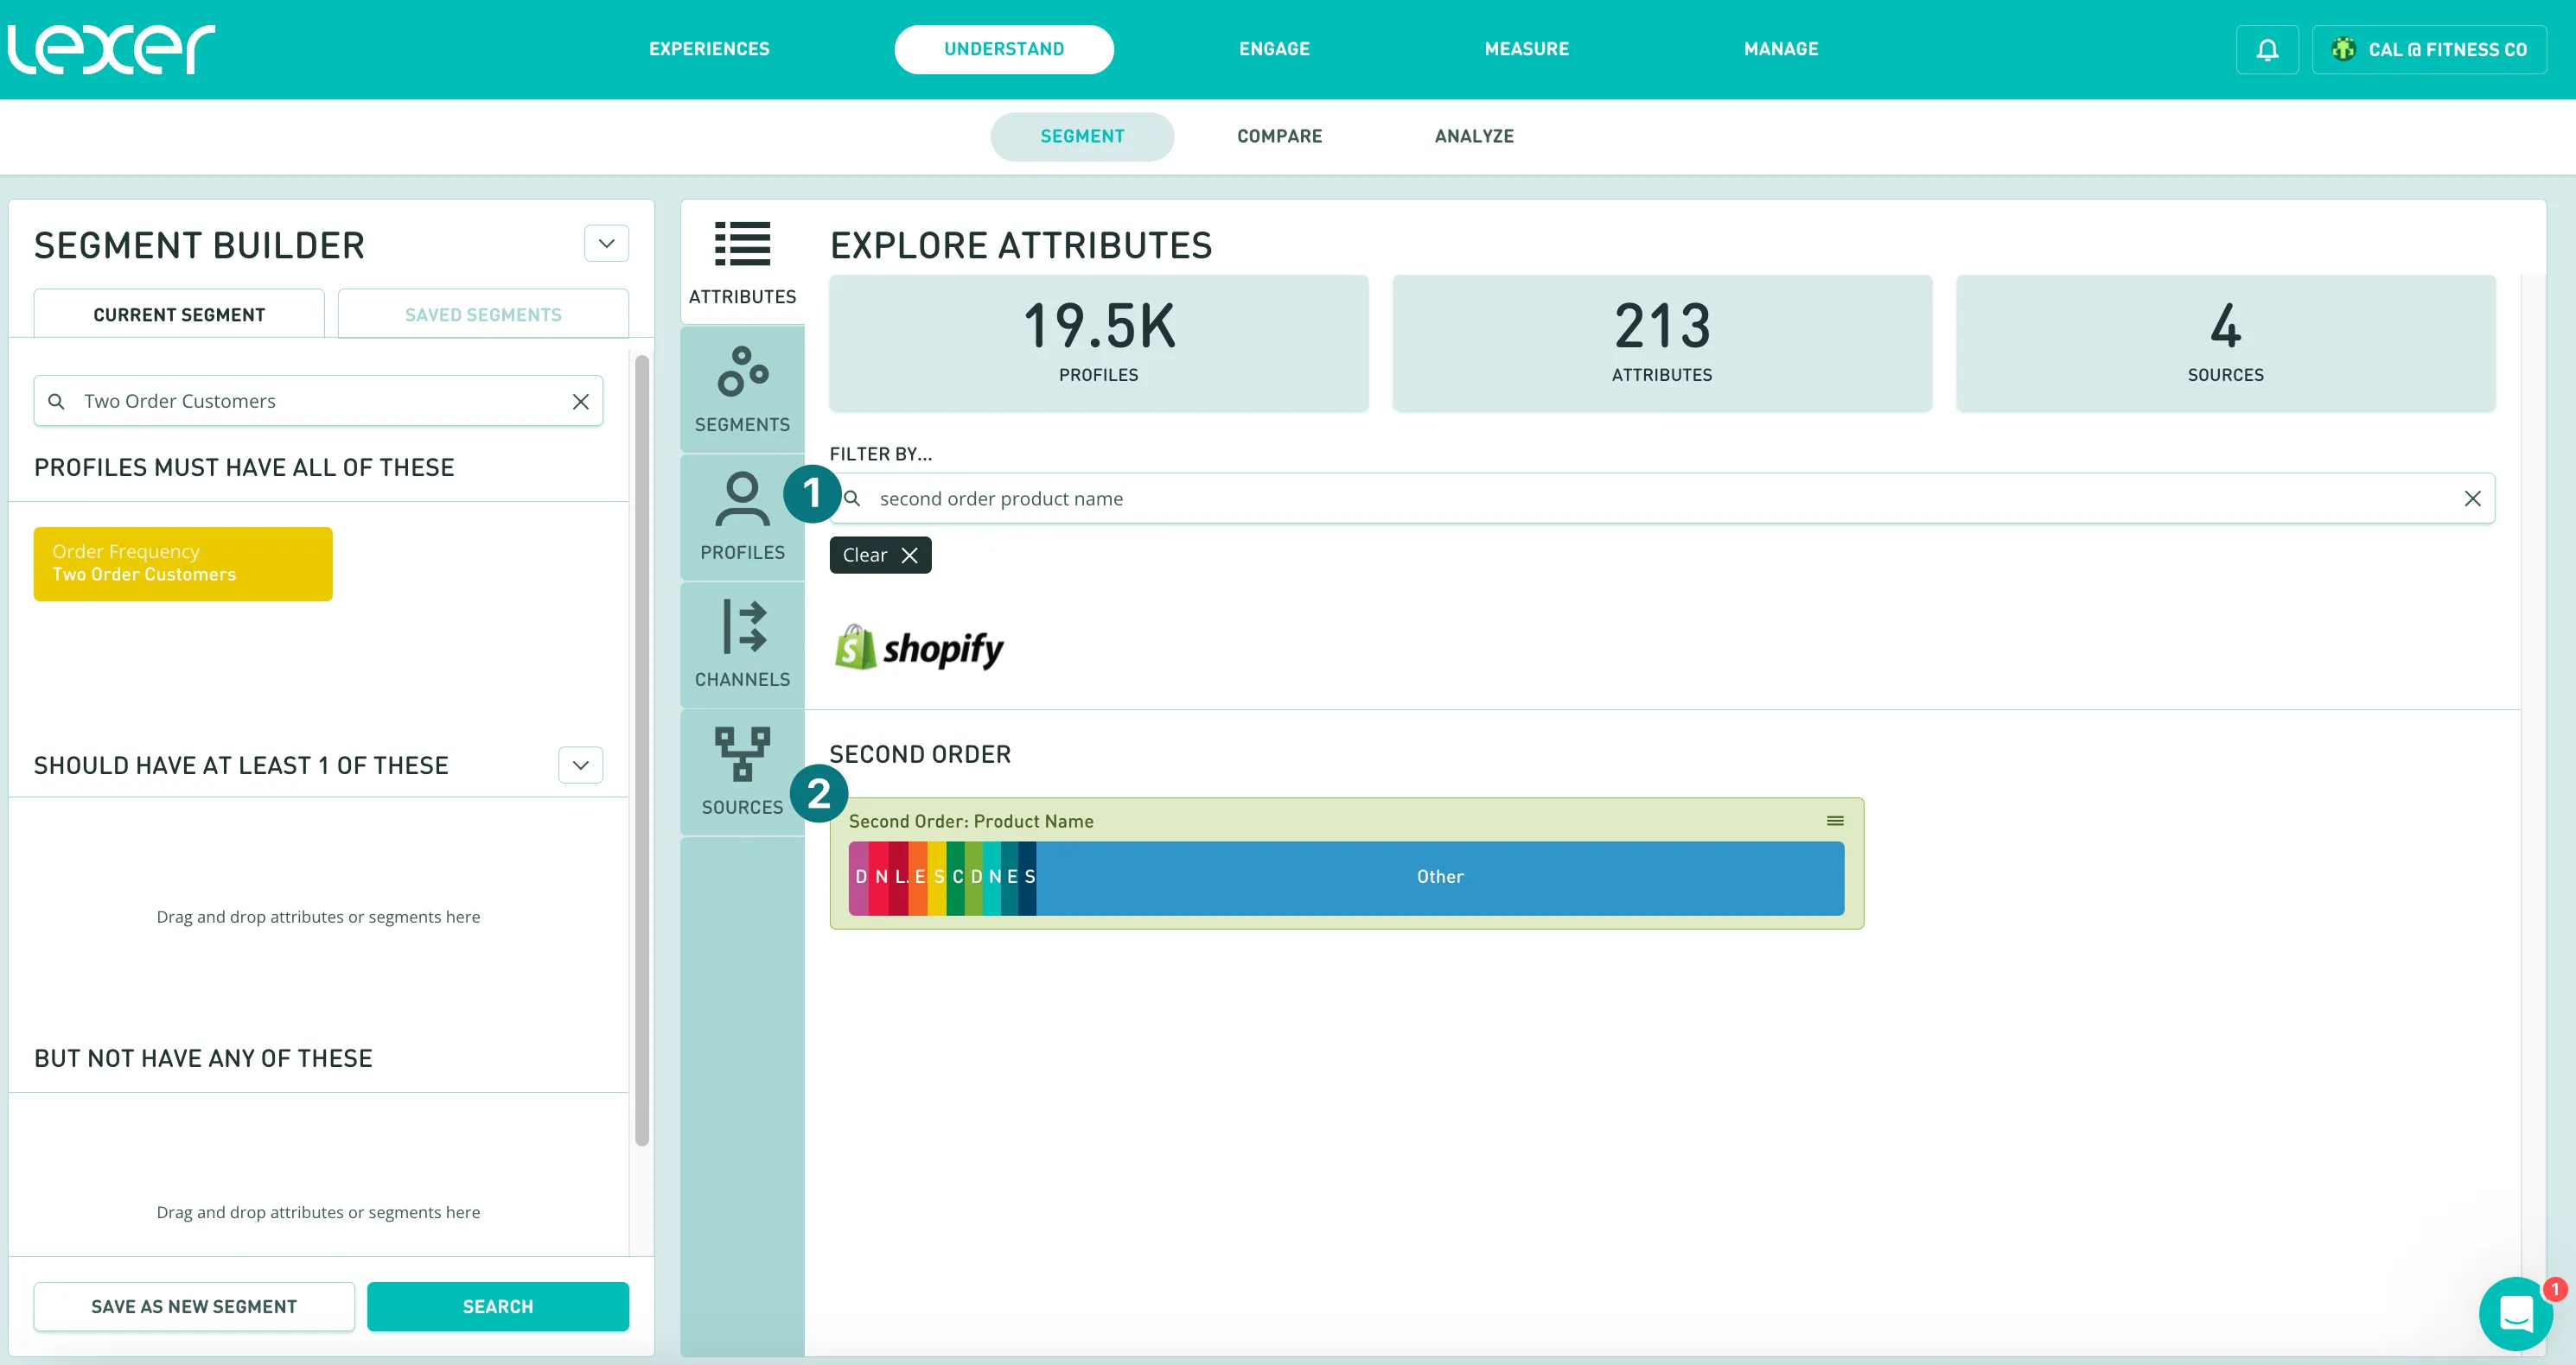Open the chat support bubble

[2515, 1313]
